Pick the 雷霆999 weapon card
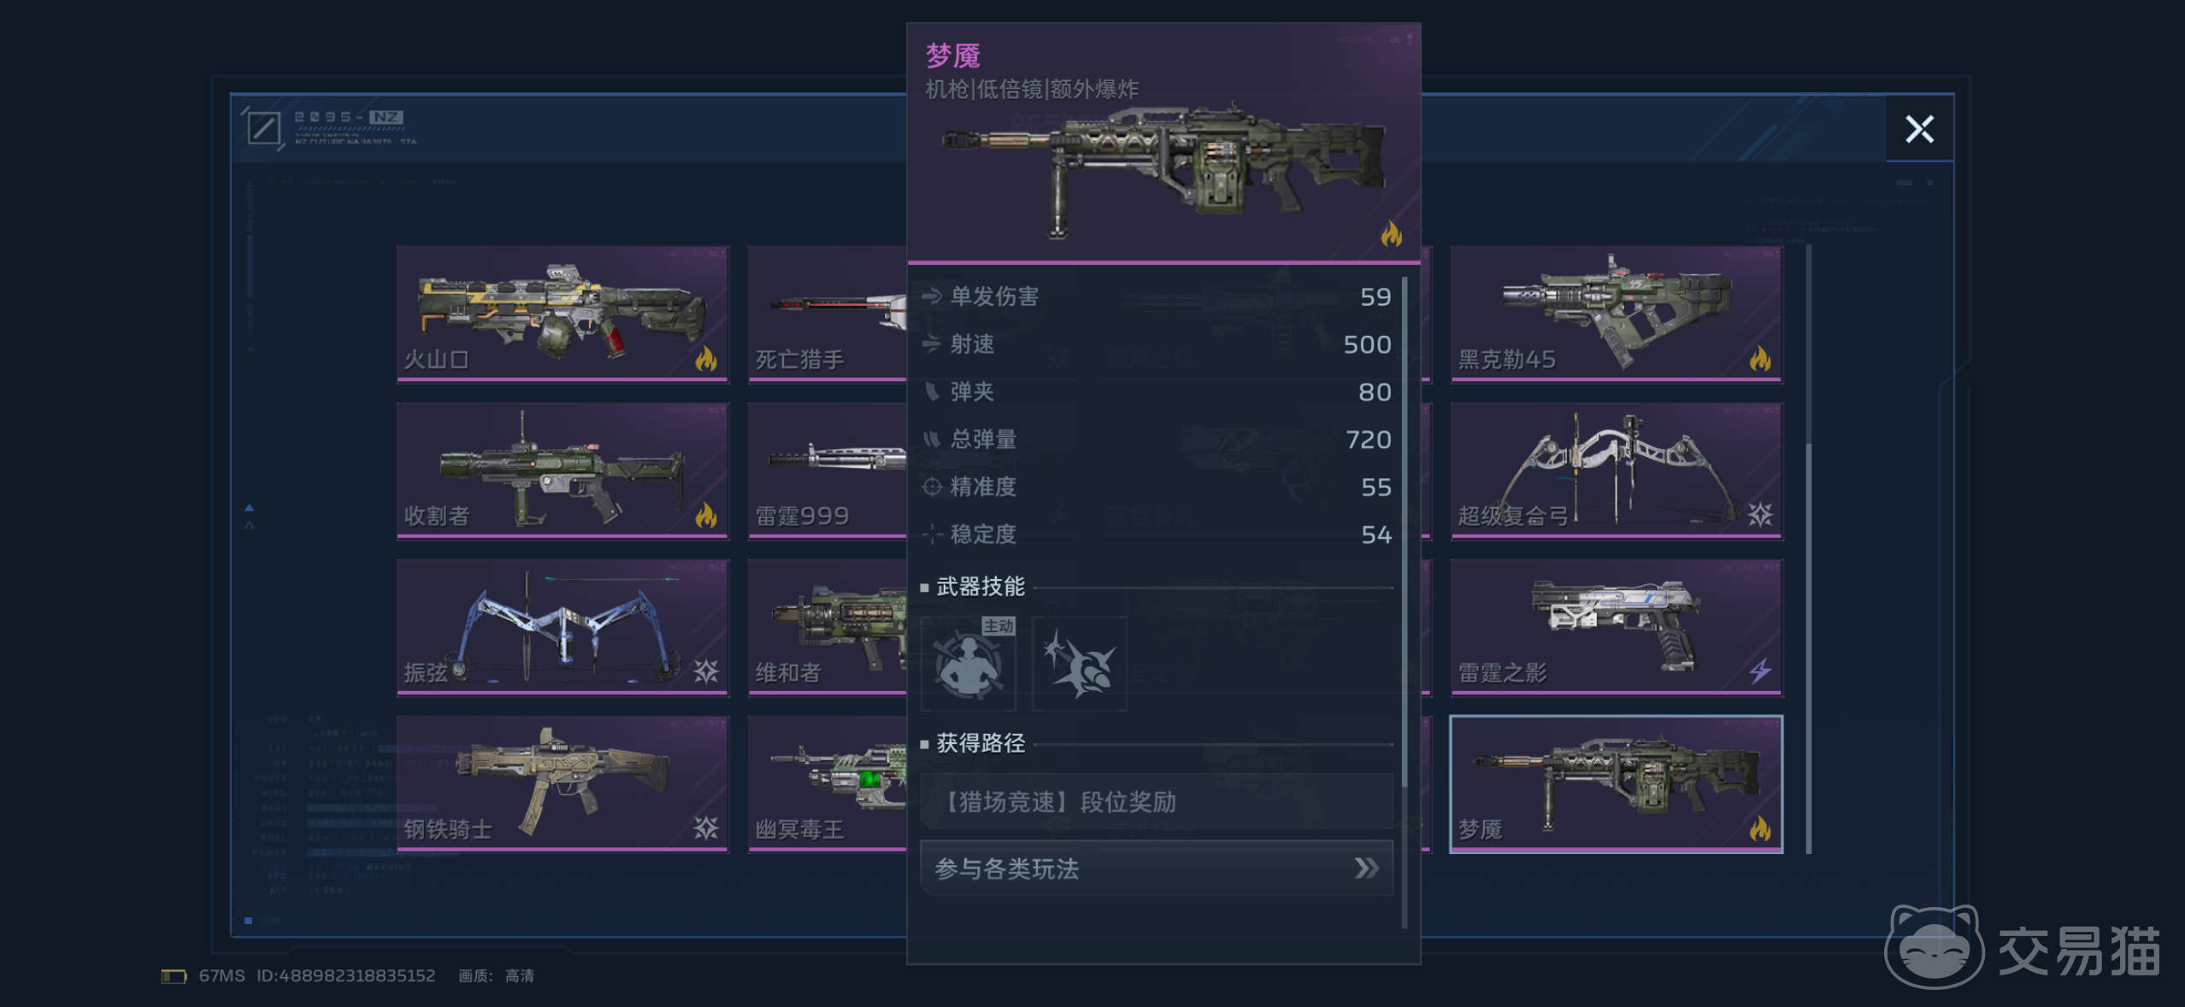 tap(827, 471)
